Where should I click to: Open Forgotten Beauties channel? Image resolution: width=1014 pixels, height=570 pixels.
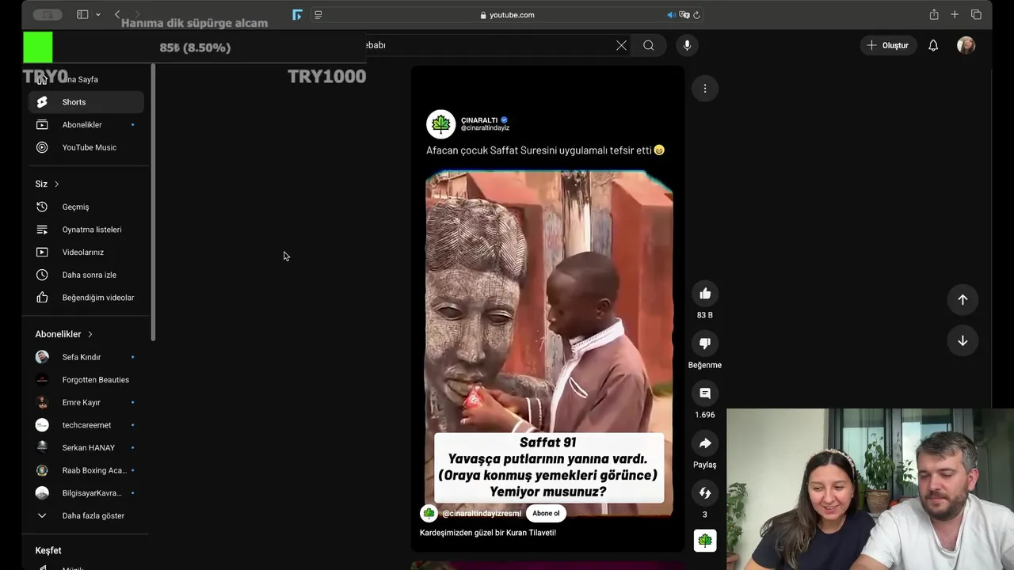pyautogui.click(x=86, y=380)
